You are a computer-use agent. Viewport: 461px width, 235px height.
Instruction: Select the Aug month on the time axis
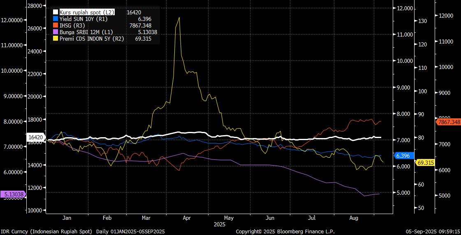click(x=353, y=218)
